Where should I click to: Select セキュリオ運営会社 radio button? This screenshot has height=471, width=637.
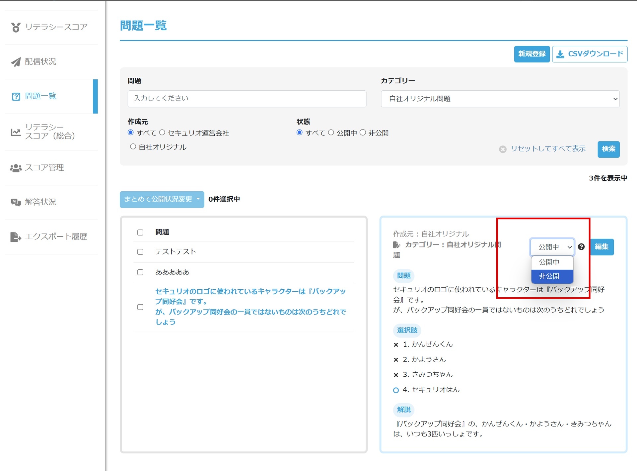point(162,133)
